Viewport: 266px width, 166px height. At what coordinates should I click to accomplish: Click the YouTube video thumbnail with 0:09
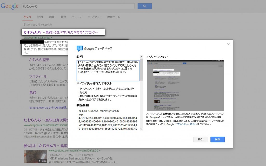(35, 156)
